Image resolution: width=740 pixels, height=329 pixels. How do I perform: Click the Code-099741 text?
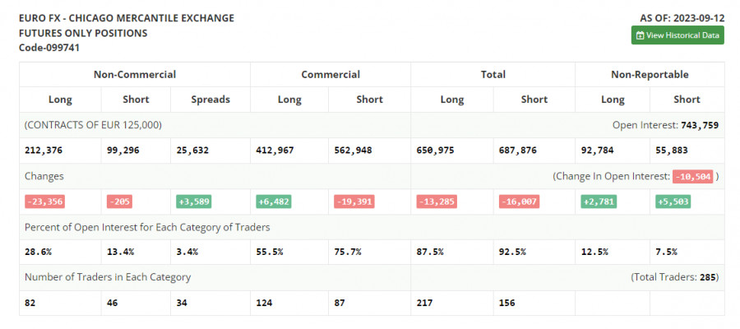pyautogui.click(x=49, y=48)
